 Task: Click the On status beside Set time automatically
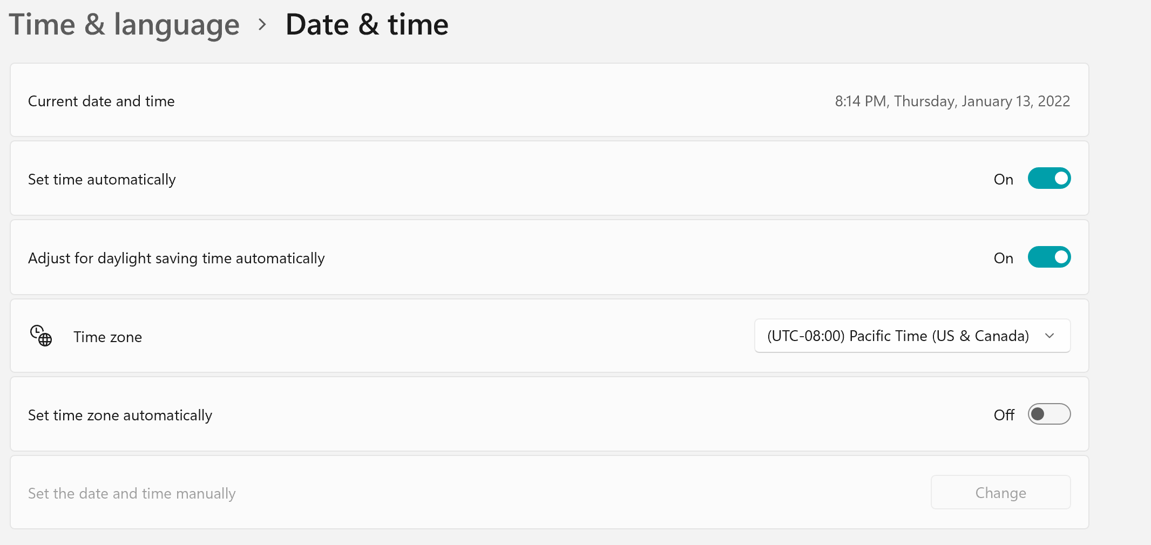coord(1004,179)
